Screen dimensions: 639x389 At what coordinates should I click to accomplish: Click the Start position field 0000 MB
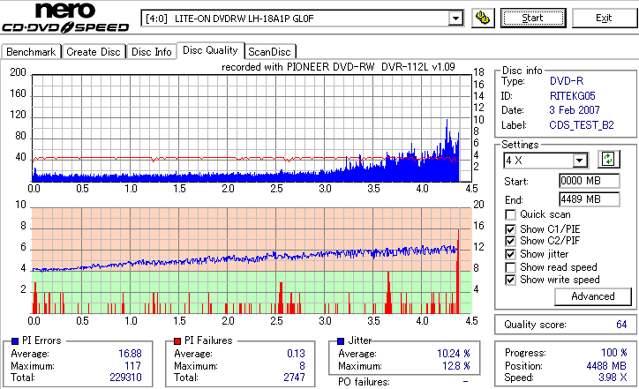(590, 181)
